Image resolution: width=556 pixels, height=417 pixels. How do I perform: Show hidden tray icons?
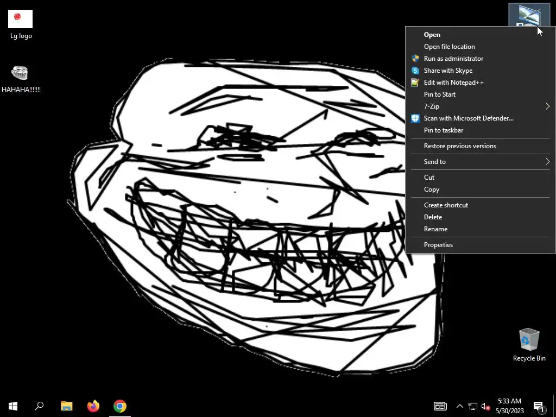(x=459, y=406)
